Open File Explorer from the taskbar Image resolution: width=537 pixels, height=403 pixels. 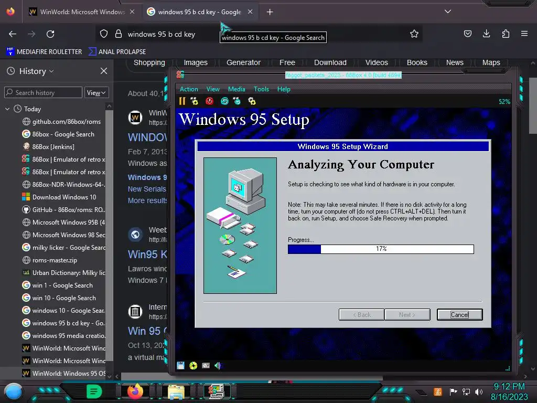click(x=176, y=391)
